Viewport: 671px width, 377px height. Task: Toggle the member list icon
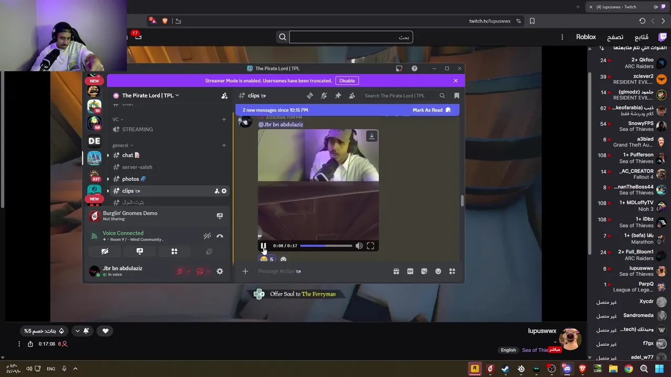[352, 95]
